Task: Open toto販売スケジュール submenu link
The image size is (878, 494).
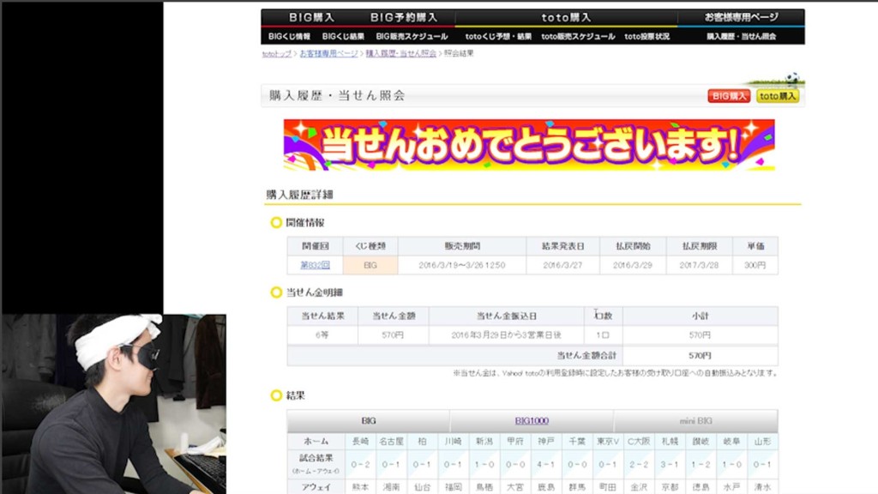Action: click(578, 37)
